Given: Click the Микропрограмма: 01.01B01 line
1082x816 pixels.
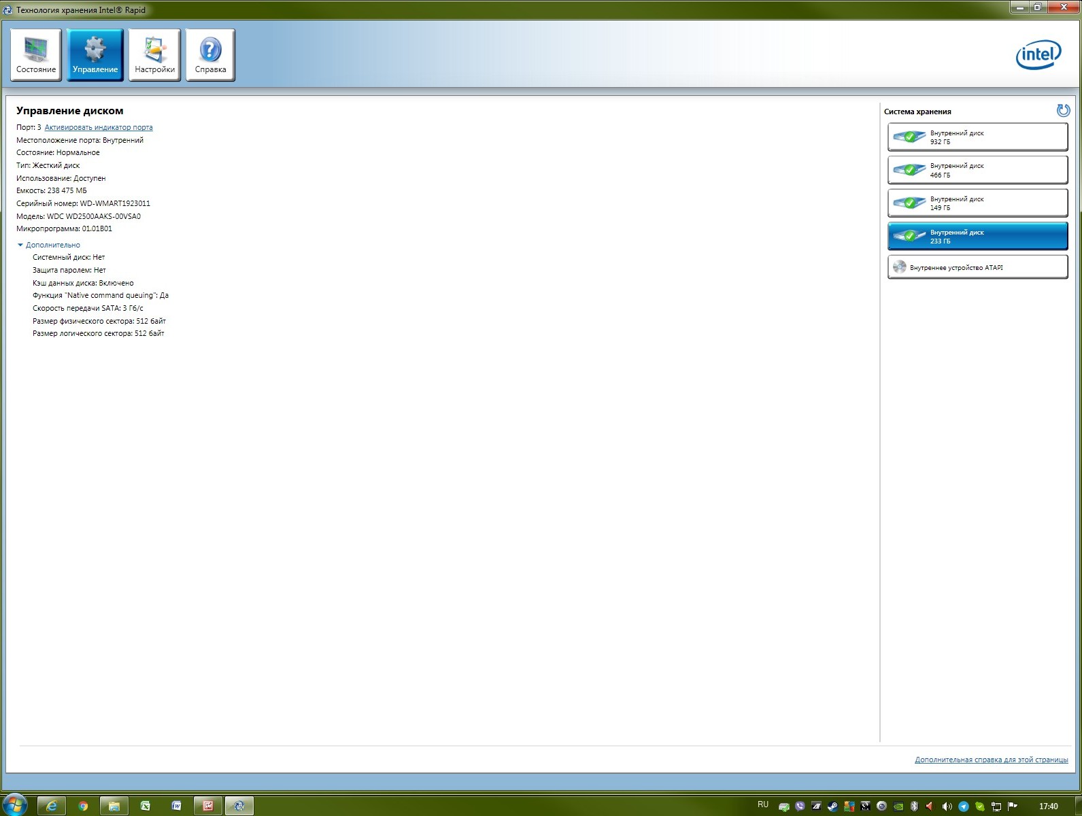Looking at the screenshot, I should [x=64, y=228].
